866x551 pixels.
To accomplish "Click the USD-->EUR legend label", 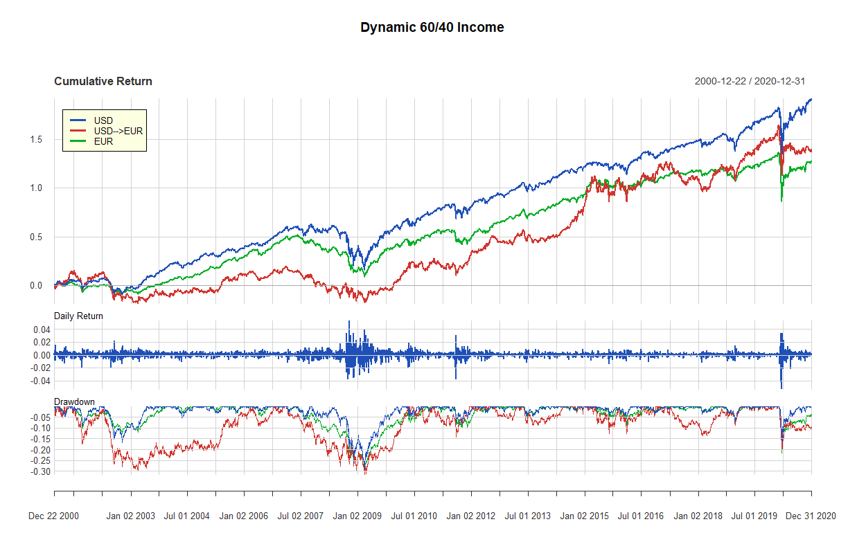I will tap(118, 131).
